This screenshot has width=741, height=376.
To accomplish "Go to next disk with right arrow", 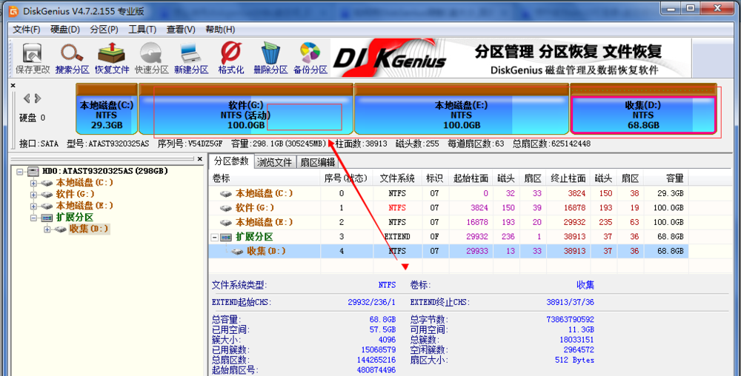I will coord(38,98).
